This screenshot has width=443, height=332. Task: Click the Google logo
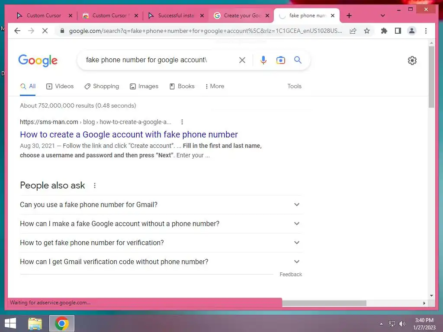pyautogui.click(x=38, y=61)
